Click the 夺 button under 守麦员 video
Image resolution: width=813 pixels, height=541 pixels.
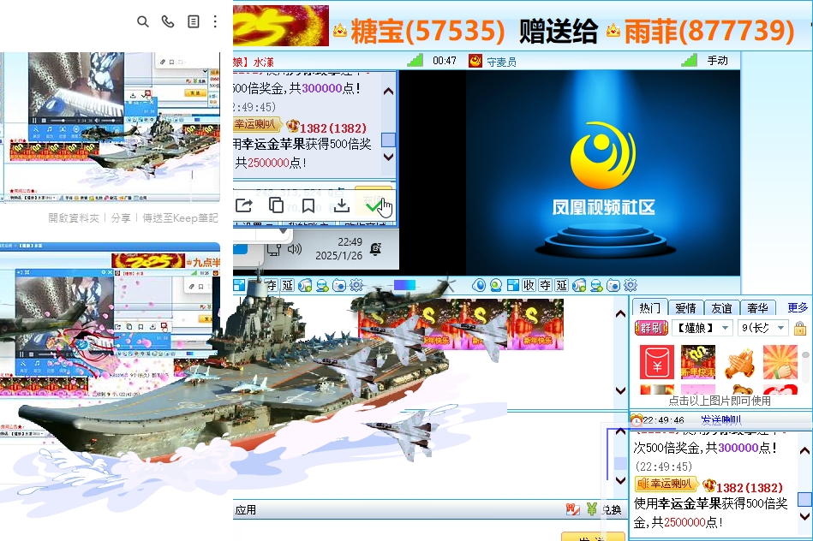[x=546, y=285]
